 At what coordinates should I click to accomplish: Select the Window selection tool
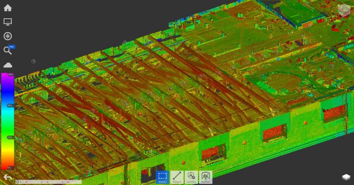162,178
